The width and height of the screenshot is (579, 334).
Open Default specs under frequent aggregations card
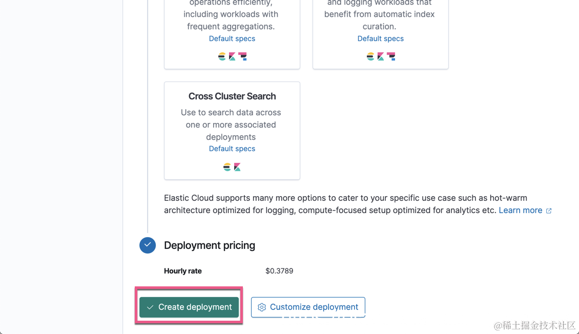[232, 38]
